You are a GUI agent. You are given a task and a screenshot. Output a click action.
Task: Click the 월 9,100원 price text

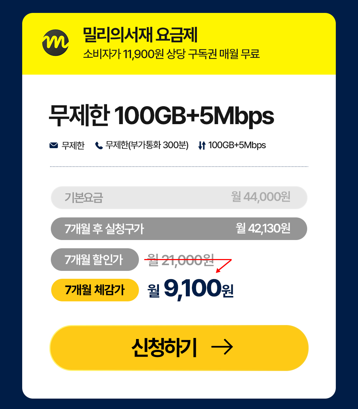(x=190, y=289)
